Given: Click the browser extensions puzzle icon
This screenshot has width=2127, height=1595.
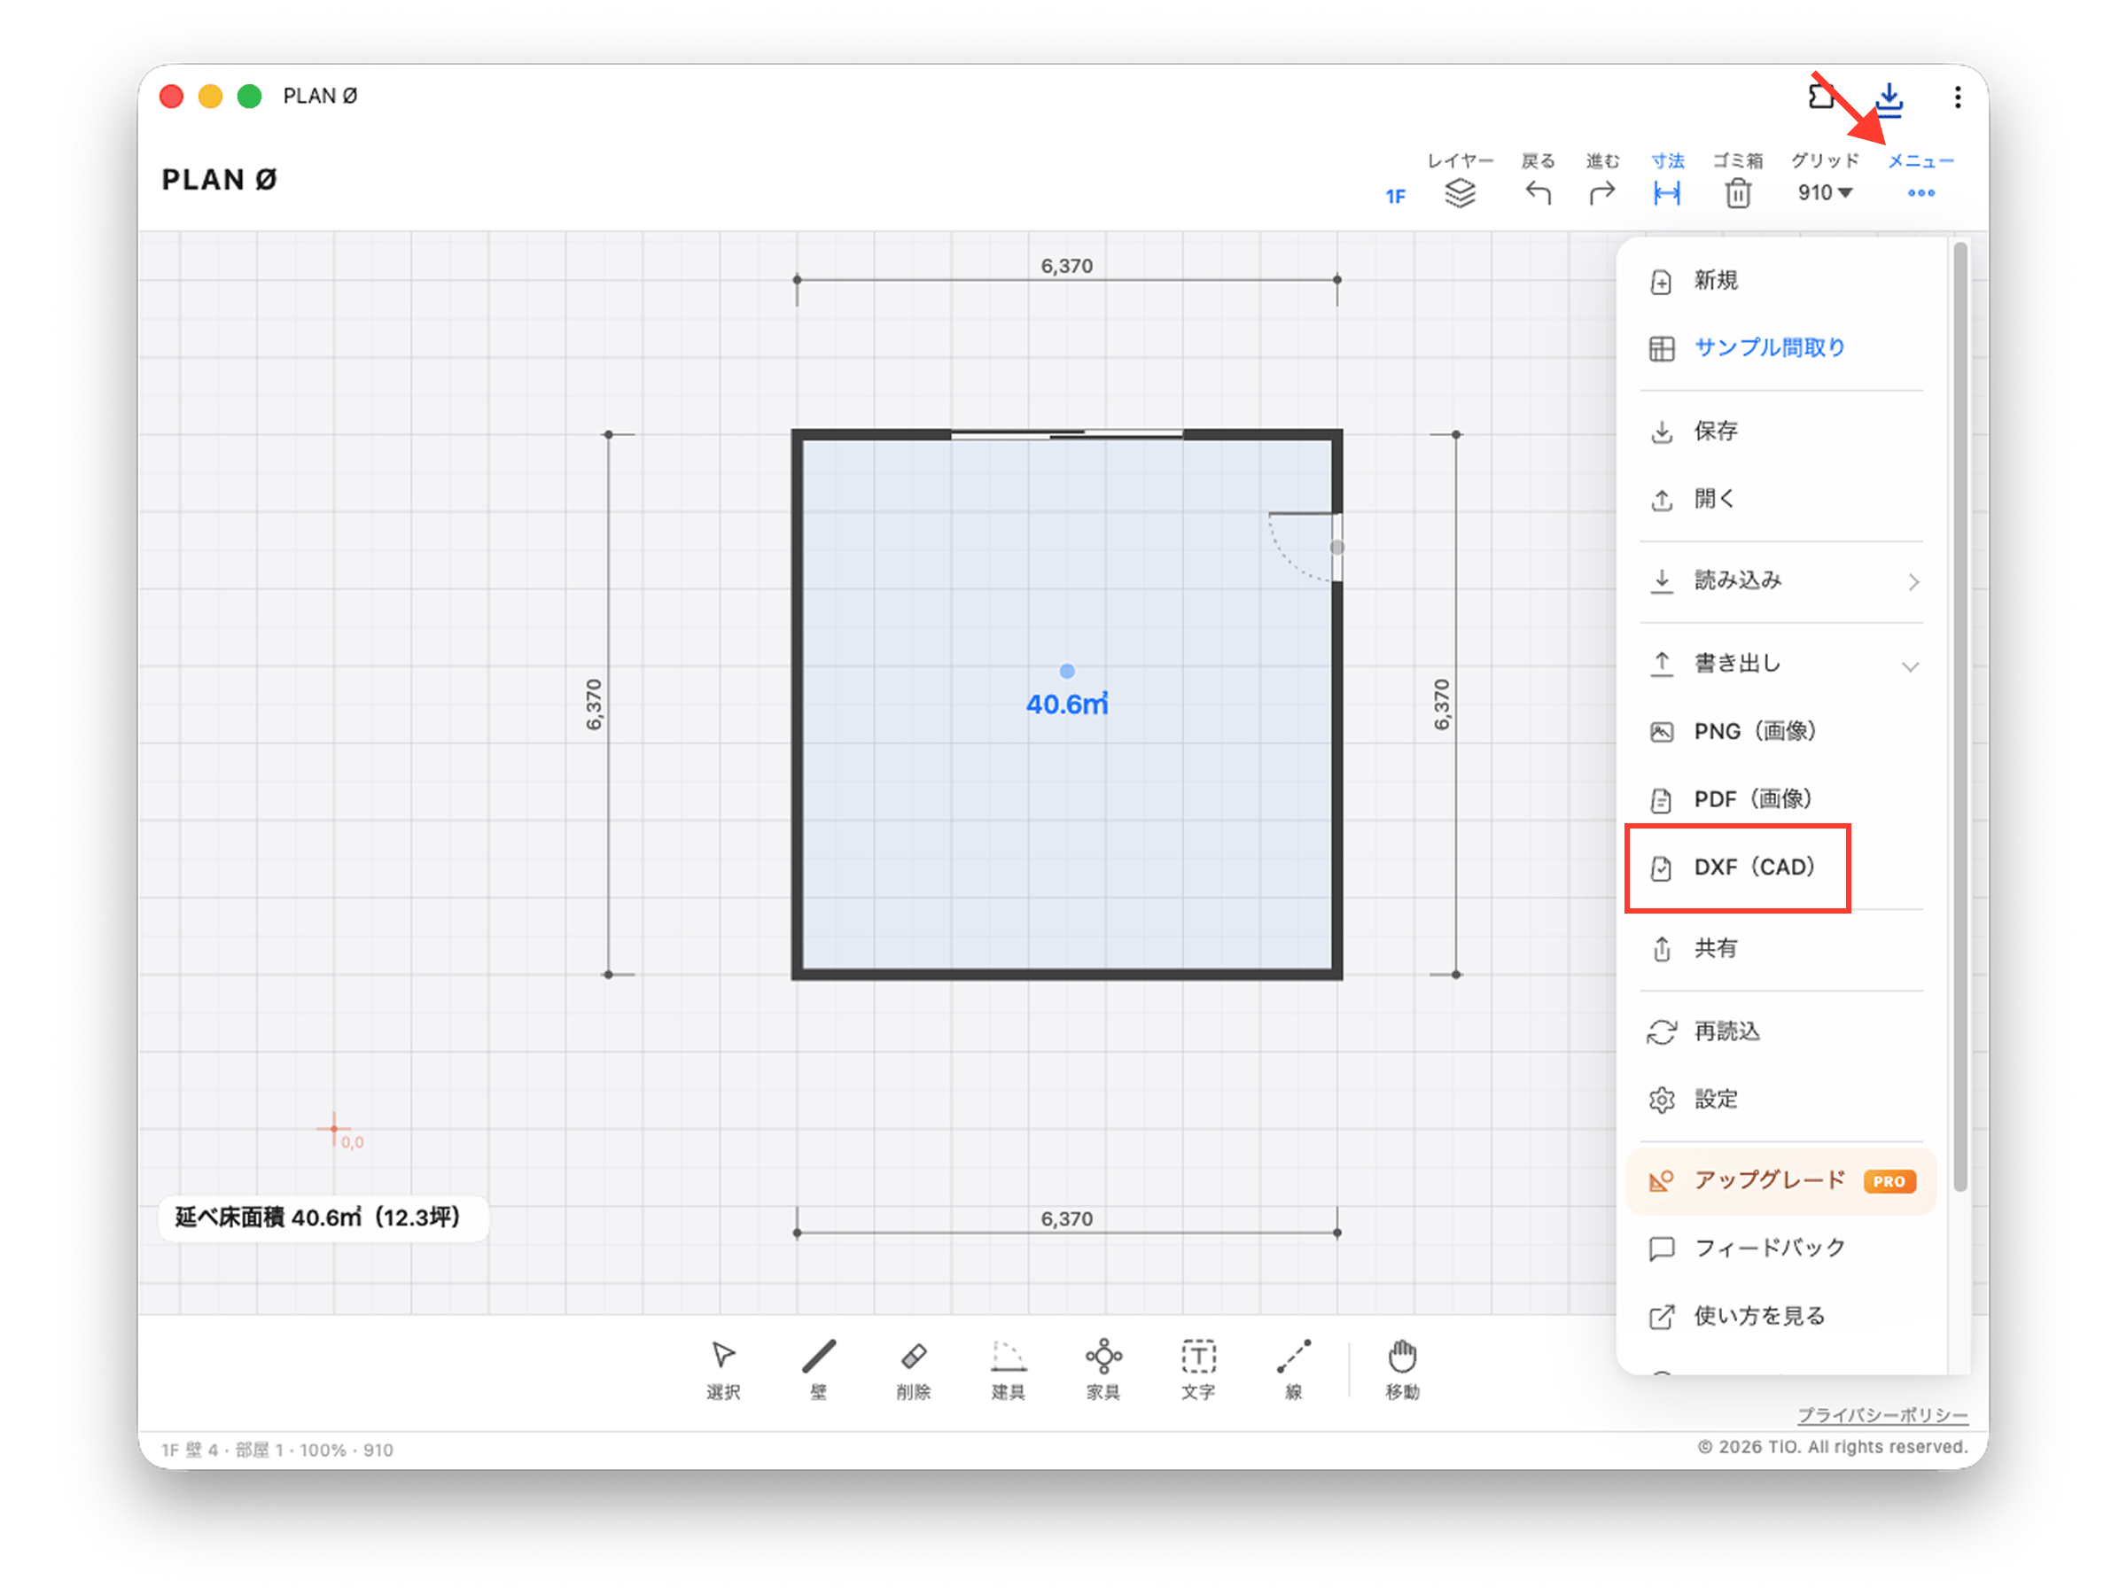Looking at the screenshot, I should [x=1820, y=96].
